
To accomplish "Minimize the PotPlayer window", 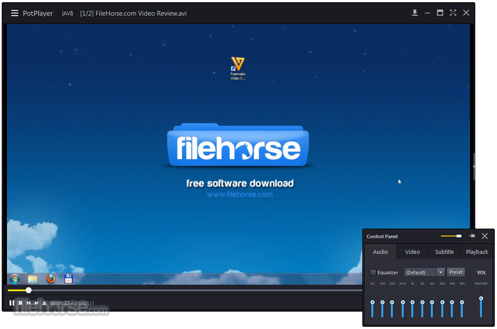I will 427,13.
